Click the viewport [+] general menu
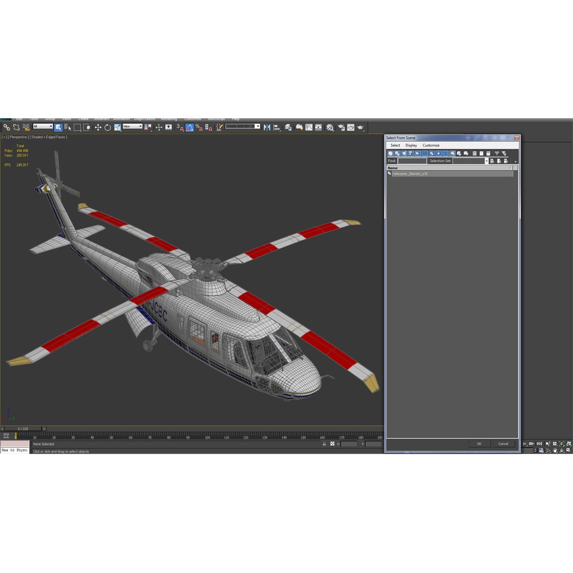Image resolution: width=573 pixels, height=573 pixels. click(x=4, y=137)
